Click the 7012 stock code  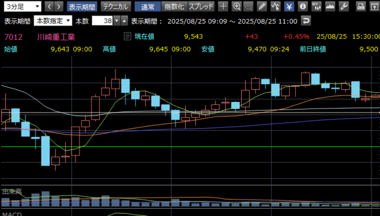[x=13, y=37]
